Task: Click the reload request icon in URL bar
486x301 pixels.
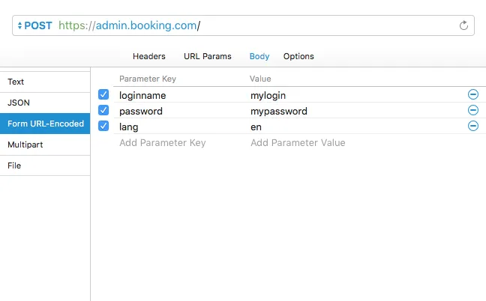Action: click(x=463, y=25)
